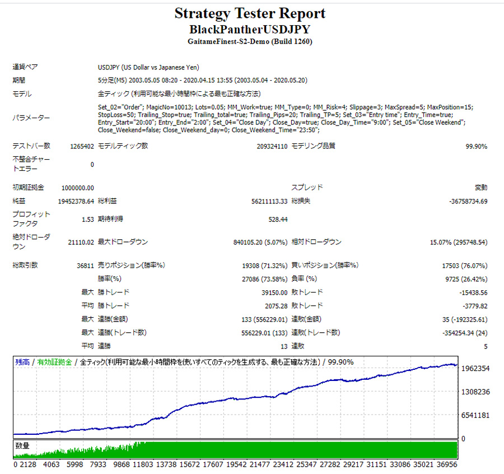Click the x-axis trade number 11803
Image resolution: width=504 pixels, height=474 pixels.
[x=143, y=464]
